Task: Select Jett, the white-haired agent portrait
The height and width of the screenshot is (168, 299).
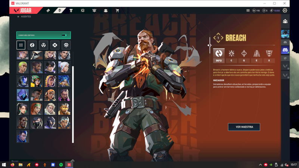Action: (64, 67)
